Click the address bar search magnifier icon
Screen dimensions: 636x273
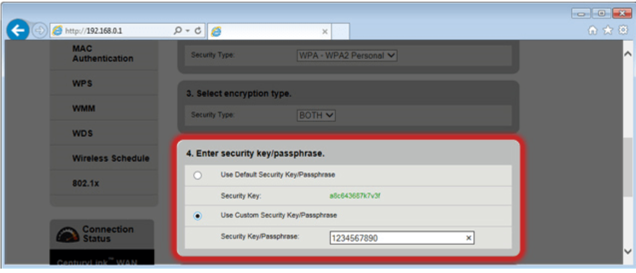[x=178, y=31]
